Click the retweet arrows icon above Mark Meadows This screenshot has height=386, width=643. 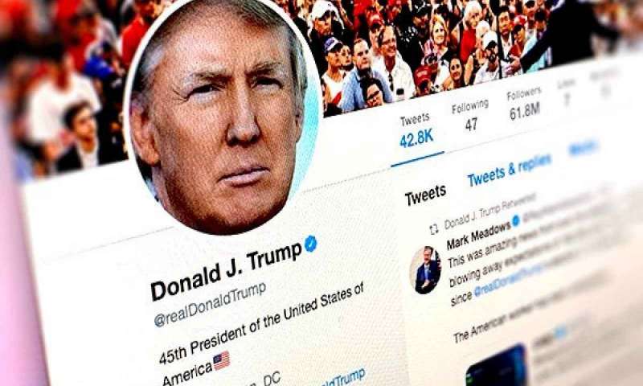click(434, 230)
